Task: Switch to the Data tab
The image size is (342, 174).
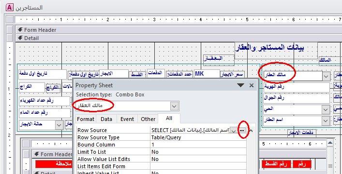Action: coord(106,119)
